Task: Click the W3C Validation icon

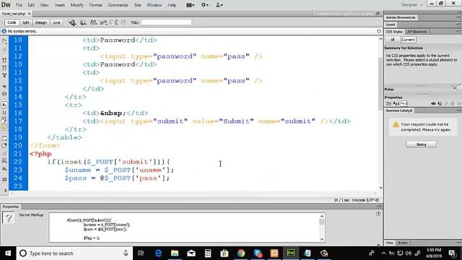Action: tap(103, 22)
